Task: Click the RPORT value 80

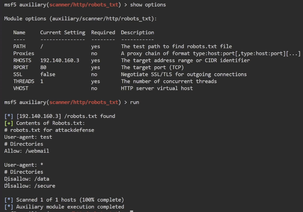Action: click(43, 68)
